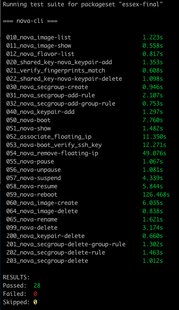Click the green Passed count 28

[37, 286]
